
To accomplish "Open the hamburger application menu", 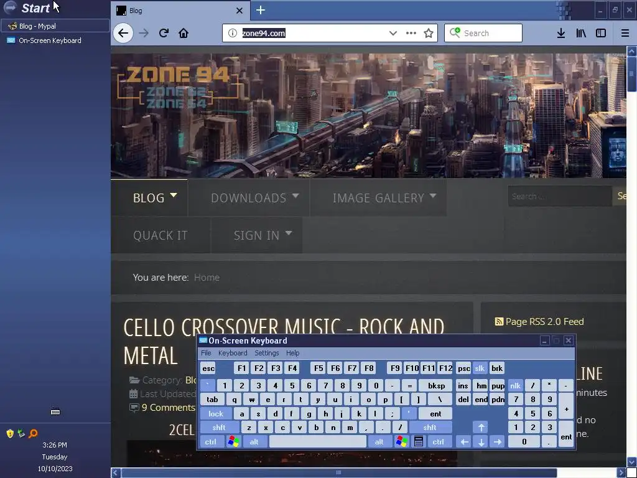I will tap(625, 34).
